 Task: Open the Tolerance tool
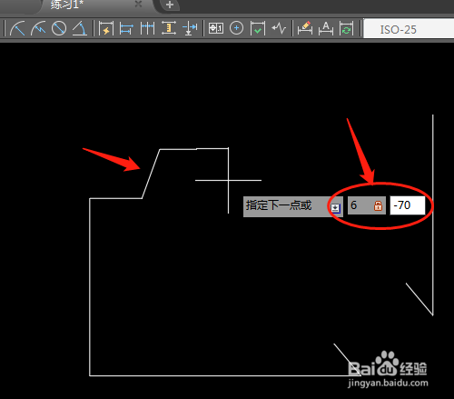(x=216, y=28)
